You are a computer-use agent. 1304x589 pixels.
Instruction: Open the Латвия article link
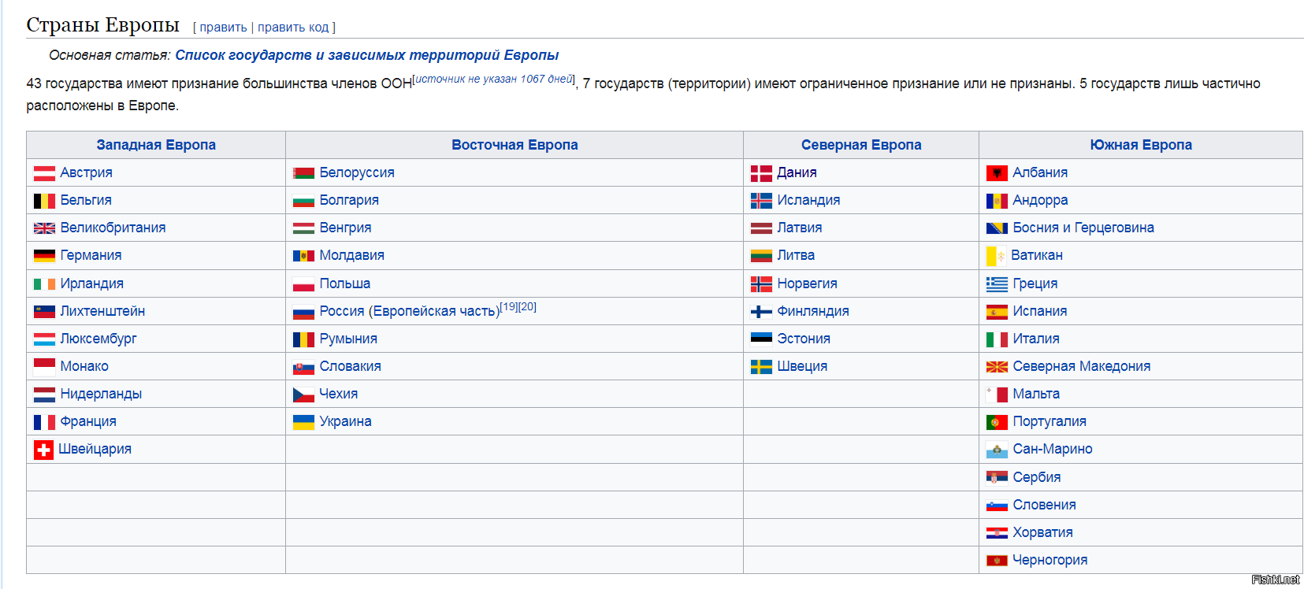coord(800,228)
